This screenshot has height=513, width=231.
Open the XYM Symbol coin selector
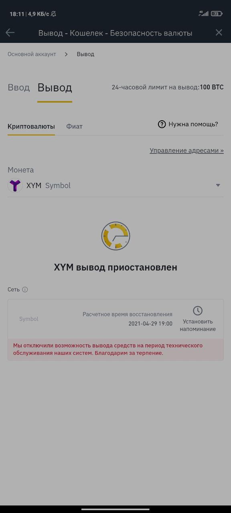(x=115, y=186)
